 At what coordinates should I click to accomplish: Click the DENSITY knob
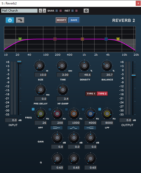pos(84,66)
